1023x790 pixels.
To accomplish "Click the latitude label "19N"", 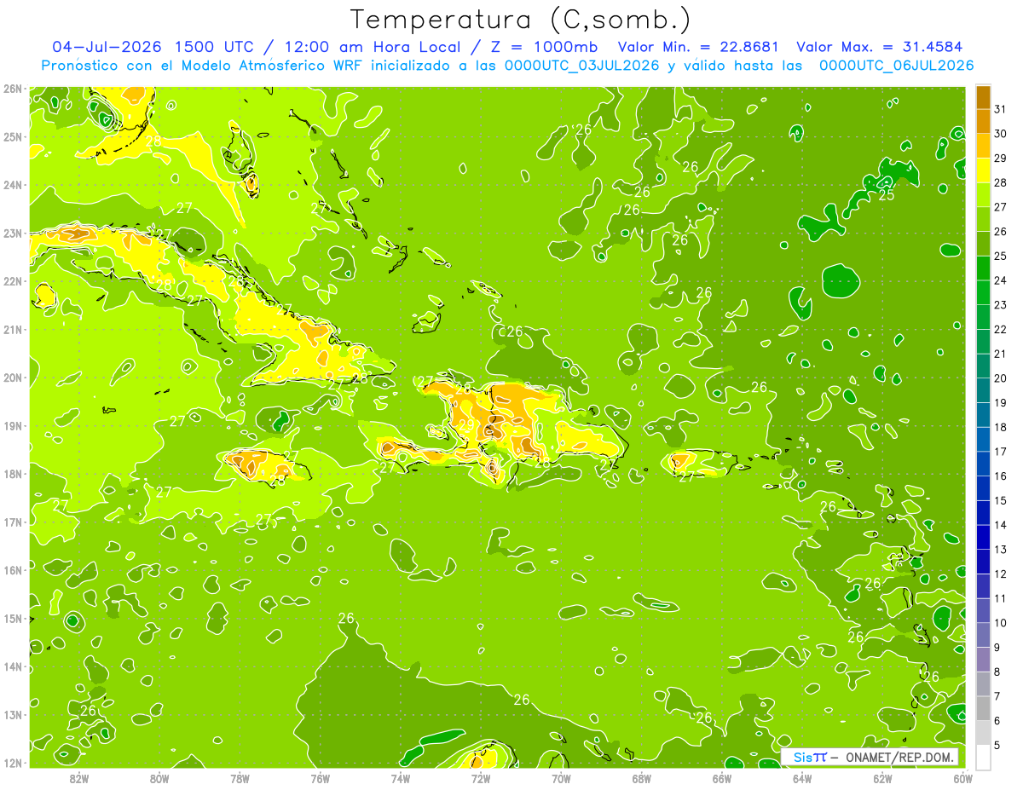I will tap(13, 426).
